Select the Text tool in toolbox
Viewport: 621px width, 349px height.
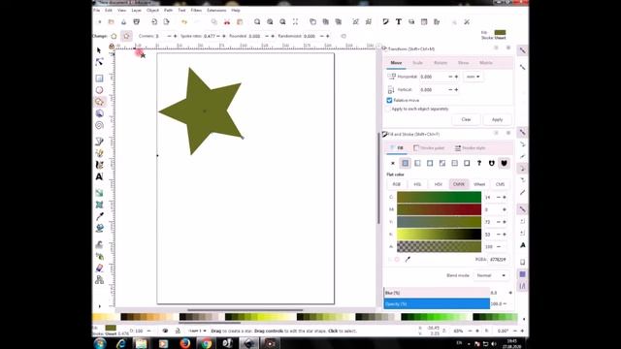point(99,176)
